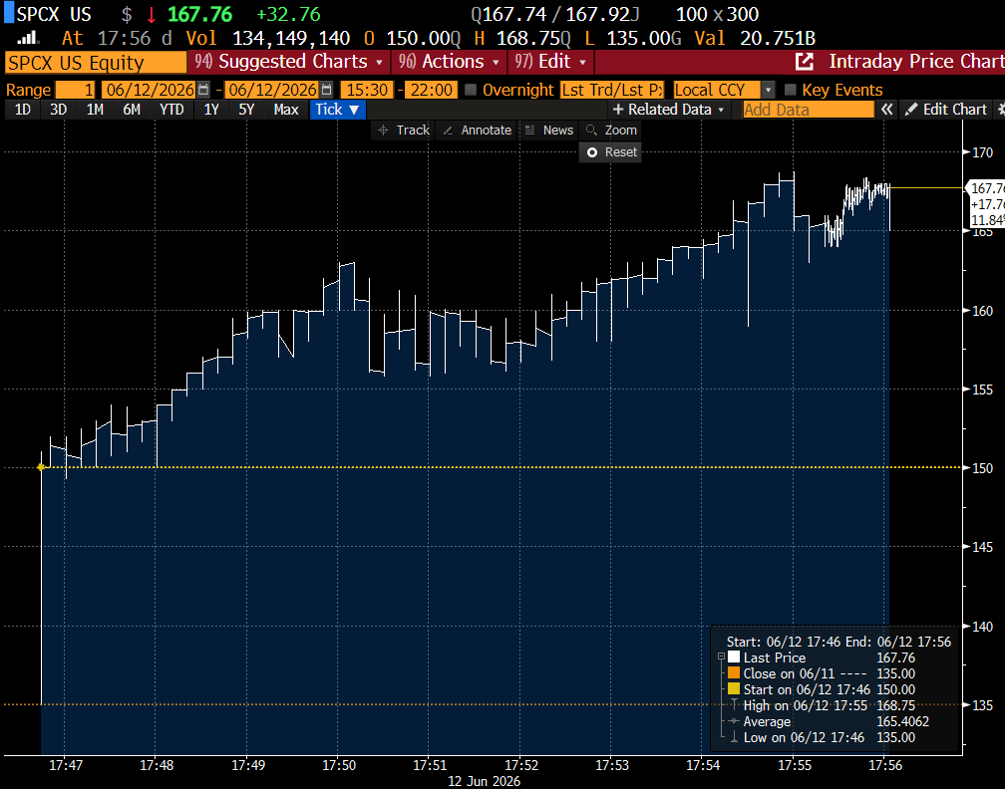Click the Intraday Price Chart title
Image resolution: width=1005 pixels, height=789 pixels.
(916, 62)
